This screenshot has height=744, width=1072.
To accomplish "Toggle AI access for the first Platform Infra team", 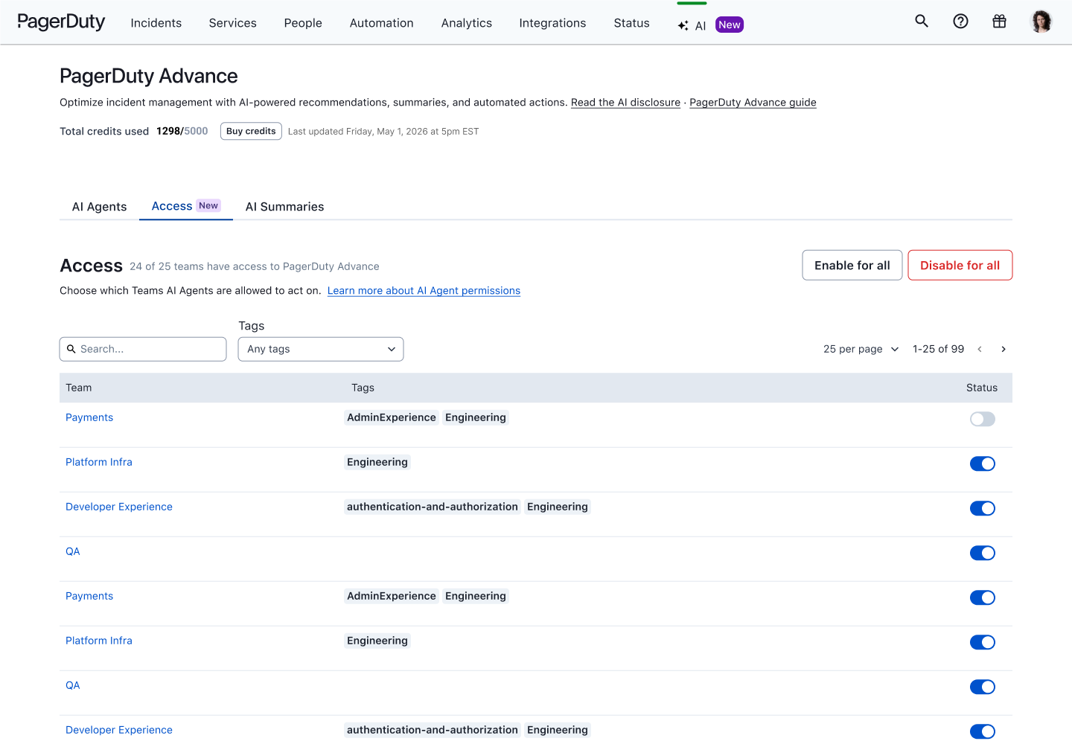I will pos(983,464).
